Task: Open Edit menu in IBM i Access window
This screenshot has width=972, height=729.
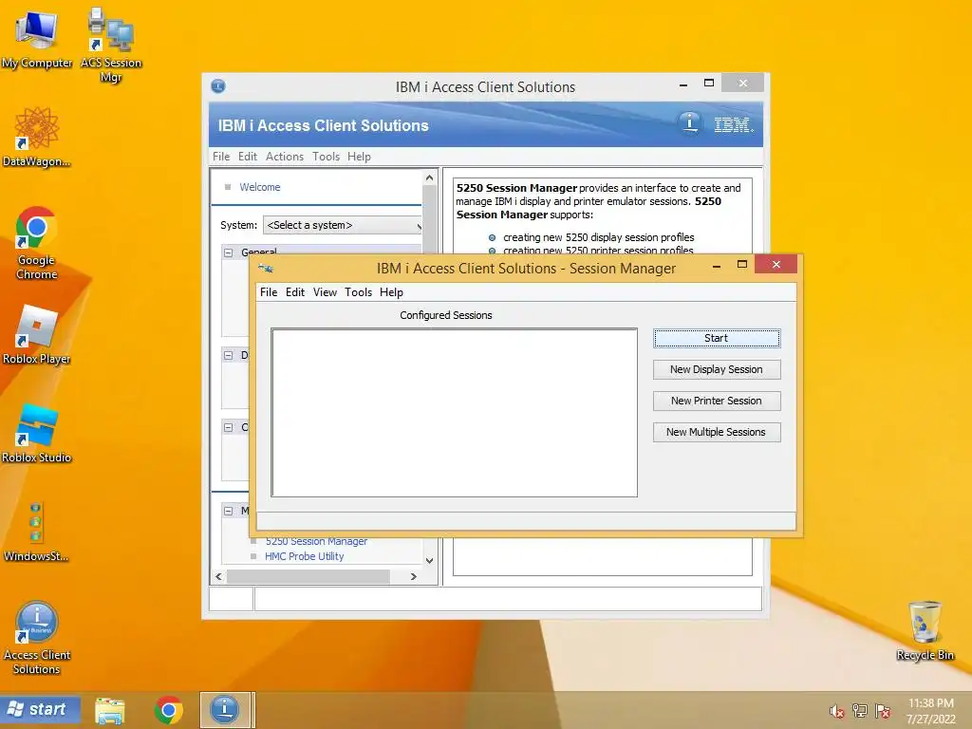Action: [248, 157]
